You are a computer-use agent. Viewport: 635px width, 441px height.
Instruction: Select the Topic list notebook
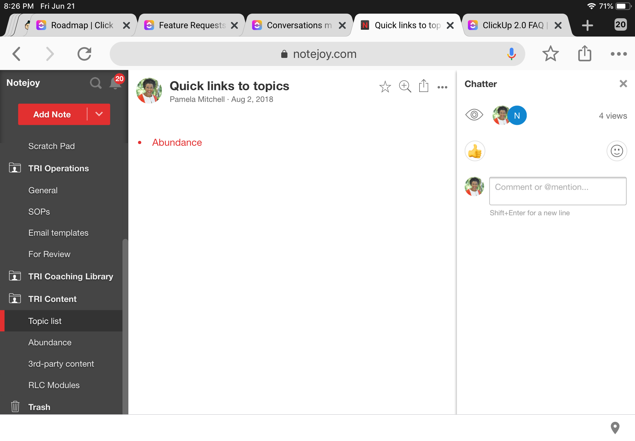tap(61, 321)
